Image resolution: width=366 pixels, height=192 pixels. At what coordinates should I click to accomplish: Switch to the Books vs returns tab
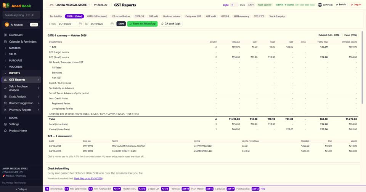coord(172,16)
